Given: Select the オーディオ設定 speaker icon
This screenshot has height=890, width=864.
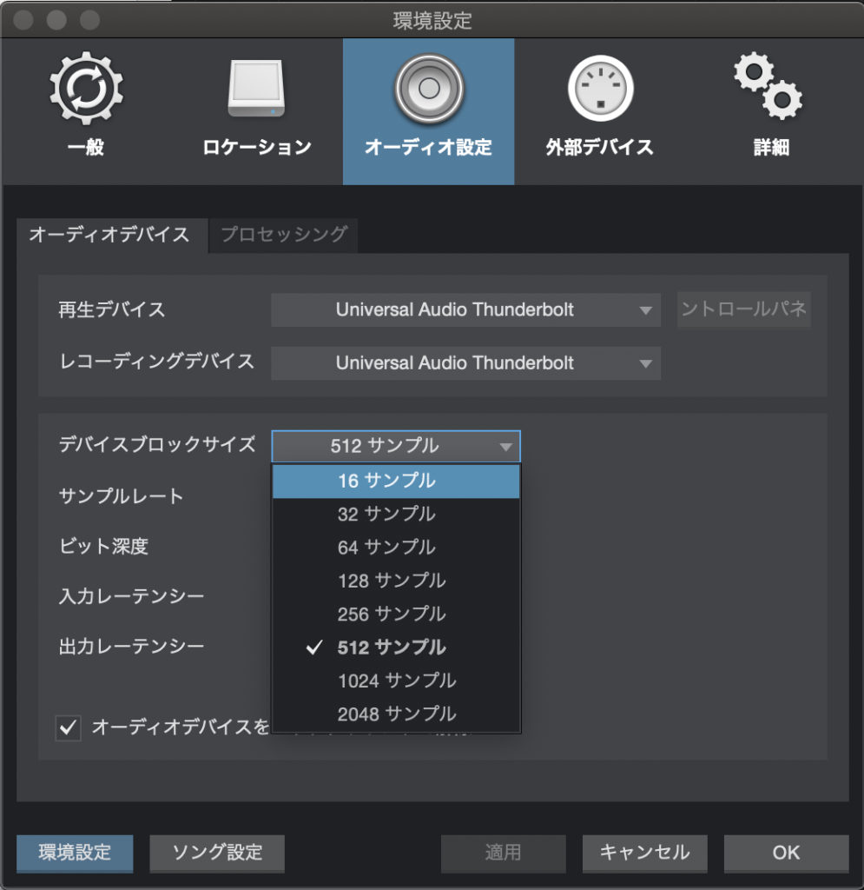Looking at the screenshot, I should [428, 90].
